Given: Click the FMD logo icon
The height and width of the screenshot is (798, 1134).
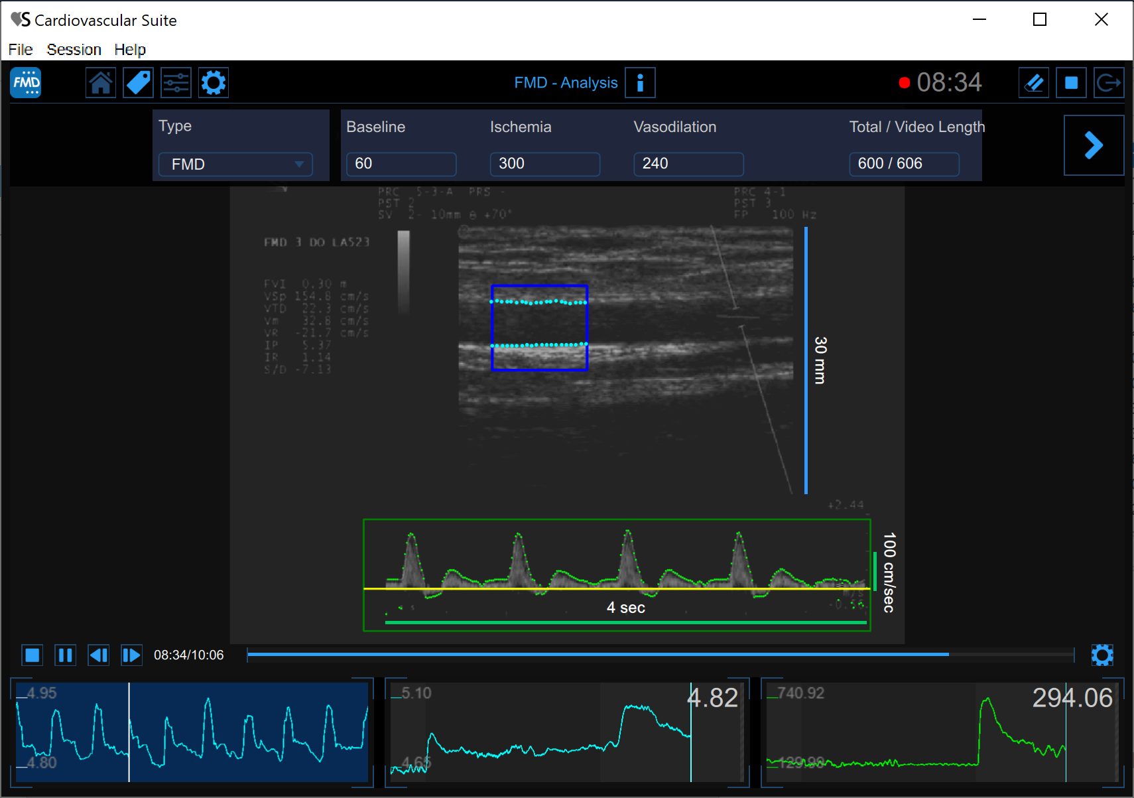Looking at the screenshot, I should (26, 83).
